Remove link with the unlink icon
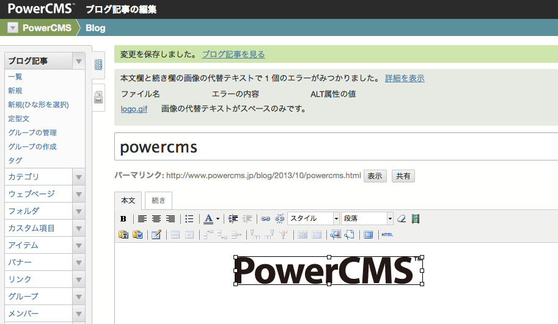 tap(280, 218)
